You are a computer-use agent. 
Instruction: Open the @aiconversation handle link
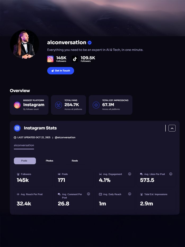click(x=65, y=137)
